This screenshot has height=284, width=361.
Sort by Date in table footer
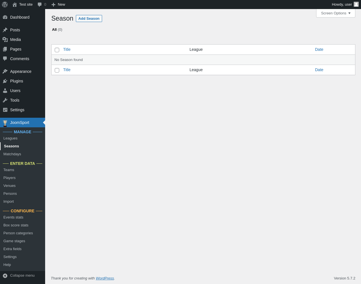pos(319,70)
